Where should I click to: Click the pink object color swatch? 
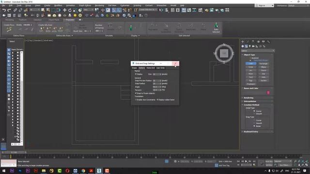(268, 92)
